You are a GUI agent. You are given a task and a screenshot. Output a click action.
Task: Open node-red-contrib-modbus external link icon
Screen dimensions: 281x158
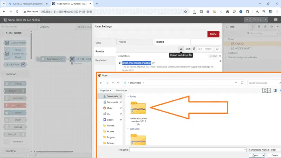(153, 63)
